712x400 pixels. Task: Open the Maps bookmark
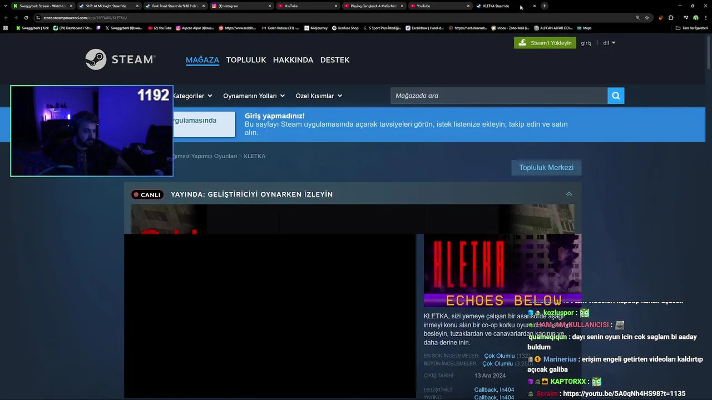coord(584,28)
